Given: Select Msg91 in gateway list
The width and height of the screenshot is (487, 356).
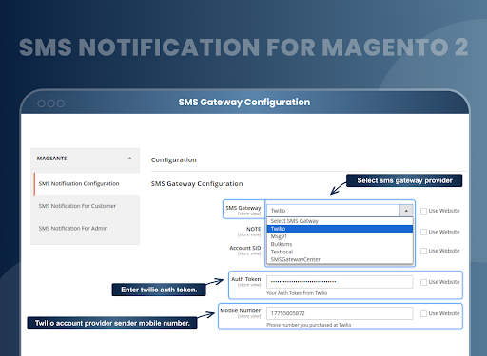Looking at the screenshot, I should (340, 236).
